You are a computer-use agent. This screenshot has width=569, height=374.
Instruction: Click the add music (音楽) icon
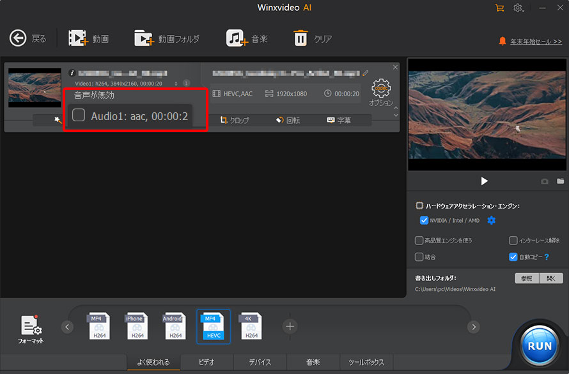[x=237, y=38]
